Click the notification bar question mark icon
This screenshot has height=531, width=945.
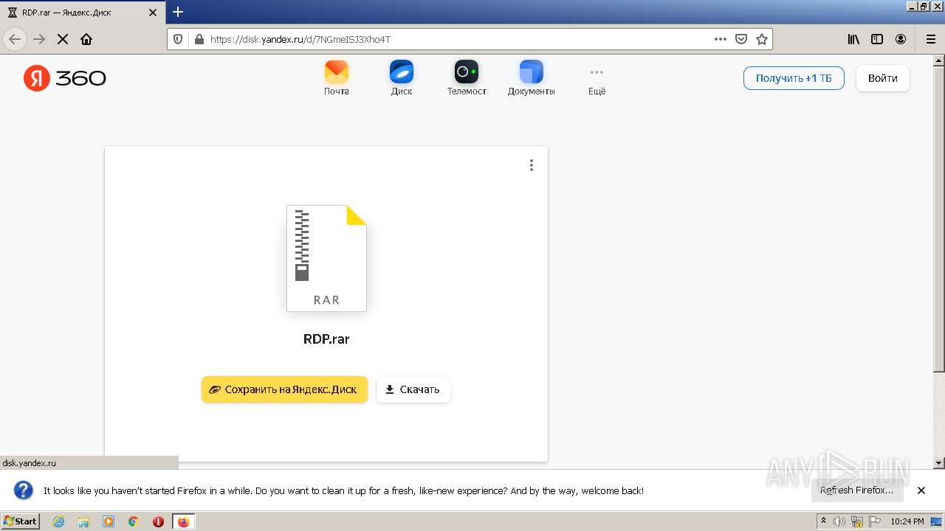click(x=23, y=490)
